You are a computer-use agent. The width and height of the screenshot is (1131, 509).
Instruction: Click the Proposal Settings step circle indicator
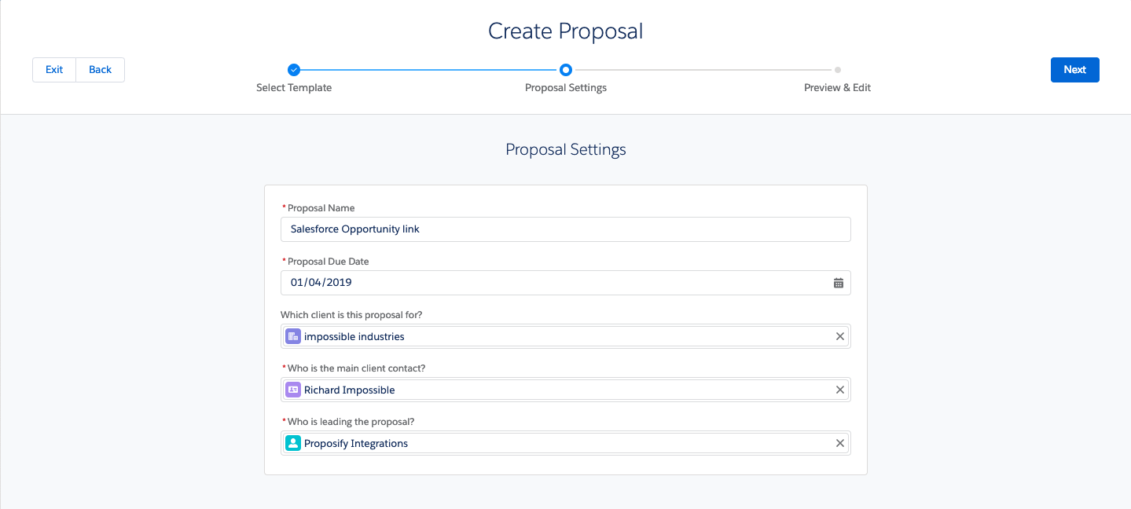566,70
